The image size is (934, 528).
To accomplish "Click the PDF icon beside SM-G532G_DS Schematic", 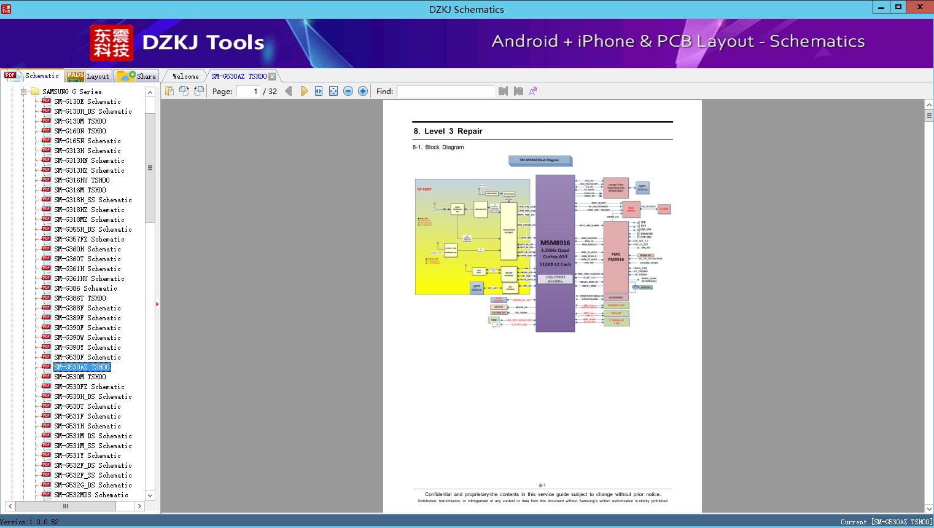I will pos(46,485).
